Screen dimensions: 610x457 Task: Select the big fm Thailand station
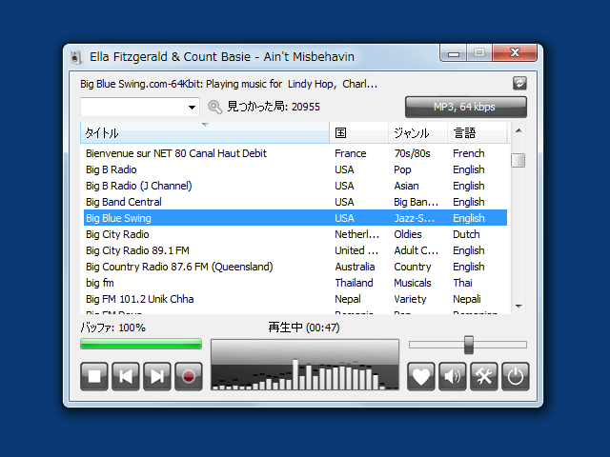pos(295,283)
